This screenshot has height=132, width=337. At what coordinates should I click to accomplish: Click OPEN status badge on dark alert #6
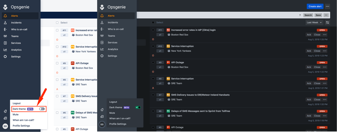point(322,111)
